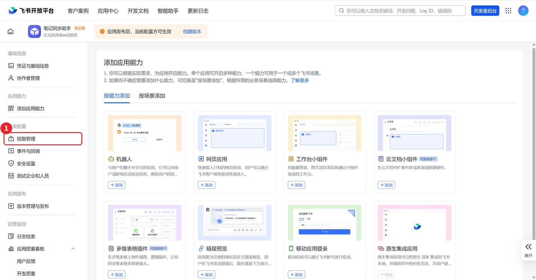The width and height of the screenshot is (536, 280).
Task: Click the 网页应用 card icon
Action: click(x=201, y=159)
